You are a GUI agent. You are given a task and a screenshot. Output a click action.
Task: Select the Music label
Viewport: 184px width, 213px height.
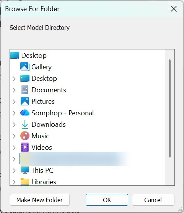(40, 136)
